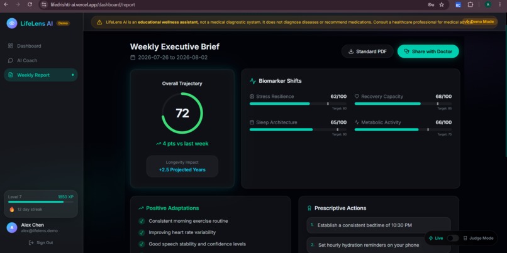Click the stethoscope icon in Share with Doctor
The width and height of the screenshot is (507, 253).
407,51
